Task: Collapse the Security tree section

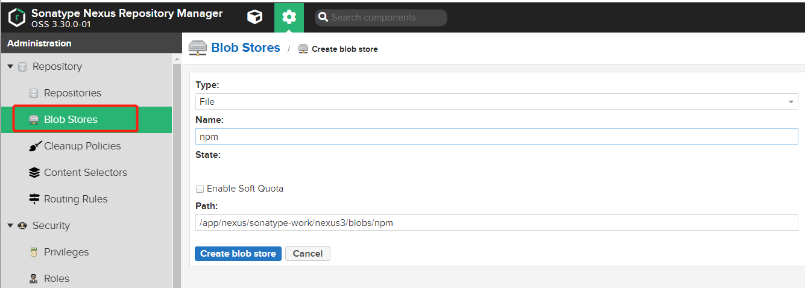Action: (x=10, y=225)
